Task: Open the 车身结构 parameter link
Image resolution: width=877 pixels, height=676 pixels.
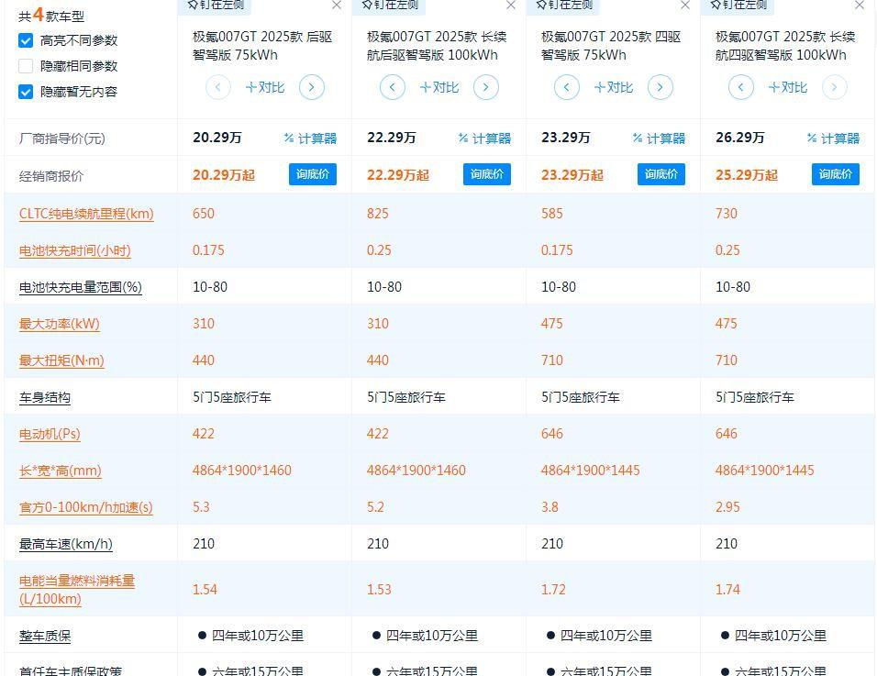Action: 45,397
